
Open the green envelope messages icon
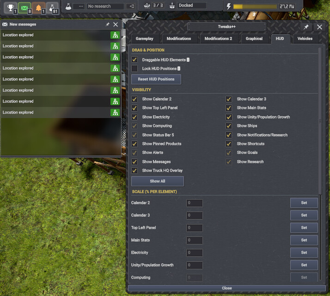click(24, 8)
